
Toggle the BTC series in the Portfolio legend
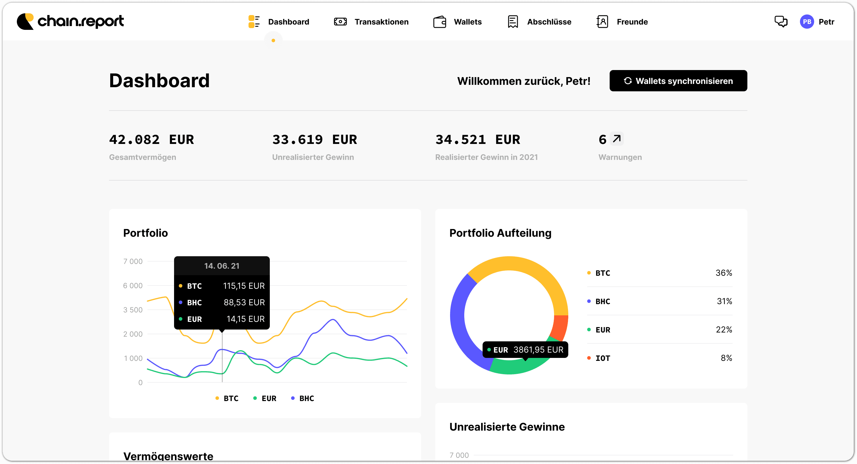click(227, 398)
